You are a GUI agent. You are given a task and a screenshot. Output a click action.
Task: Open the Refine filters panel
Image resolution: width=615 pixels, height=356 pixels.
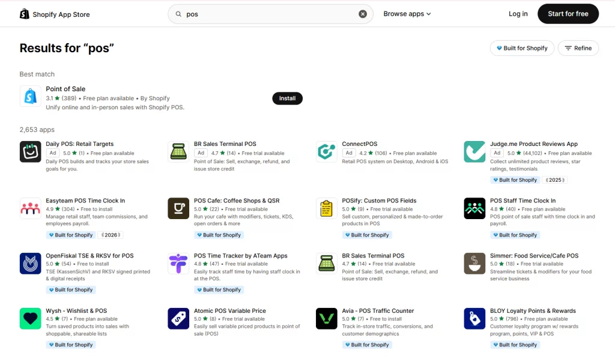tap(578, 48)
